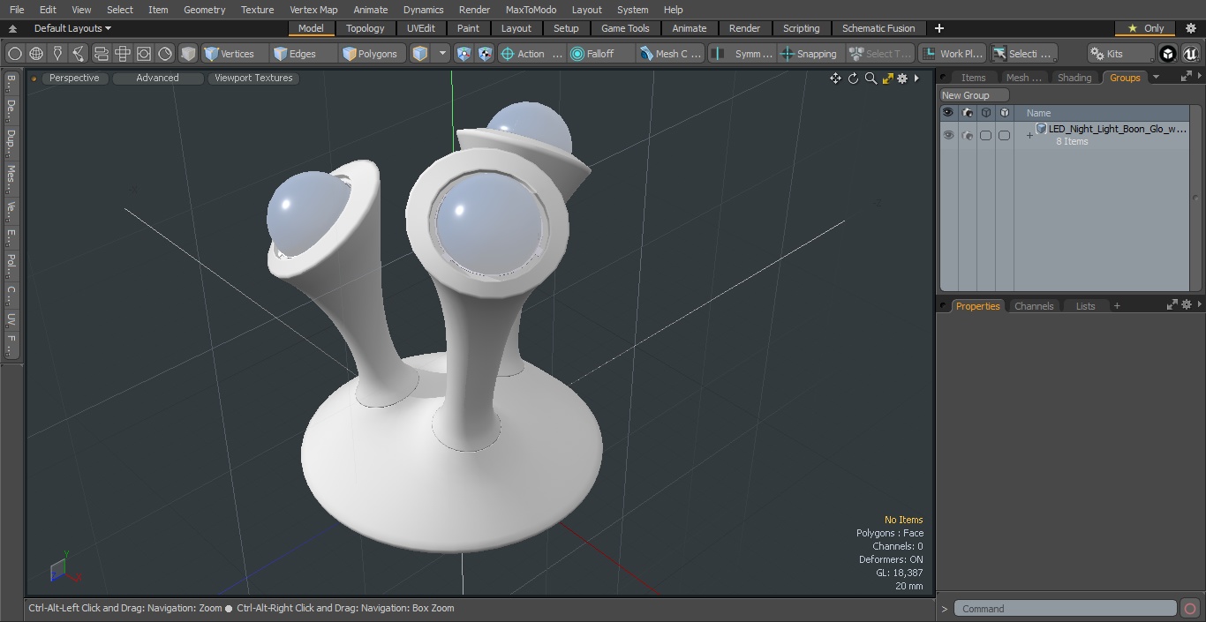Click the viewport rotate icon
The image size is (1206, 622).
click(x=853, y=79)
